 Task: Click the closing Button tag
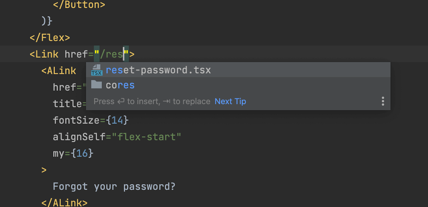pos(79,5)
